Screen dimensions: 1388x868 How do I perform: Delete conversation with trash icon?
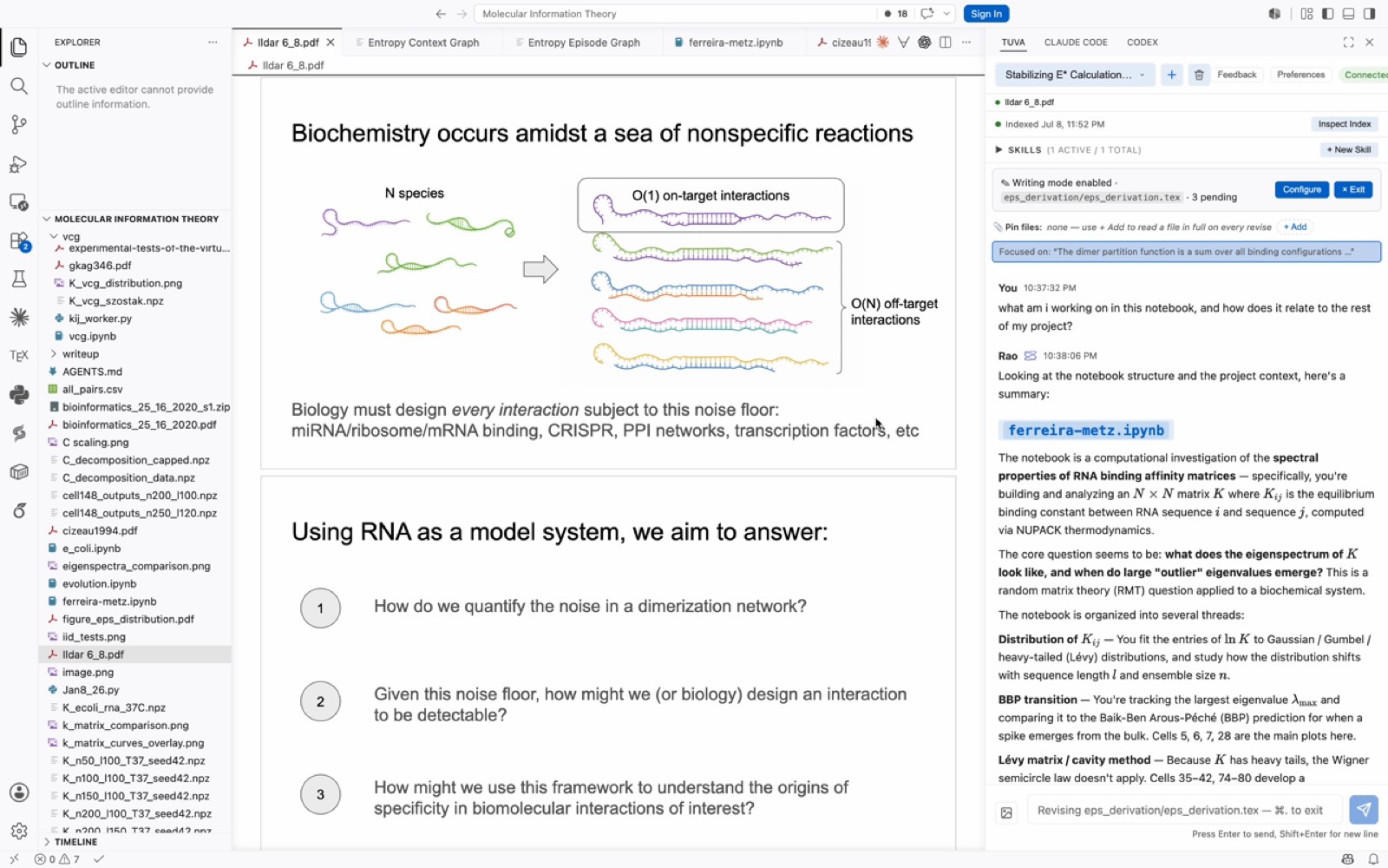[x=1199, y=75]
